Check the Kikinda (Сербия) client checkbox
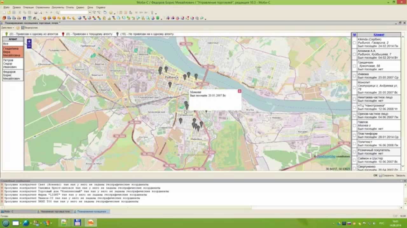407x228 pixels. pos(355,42)
